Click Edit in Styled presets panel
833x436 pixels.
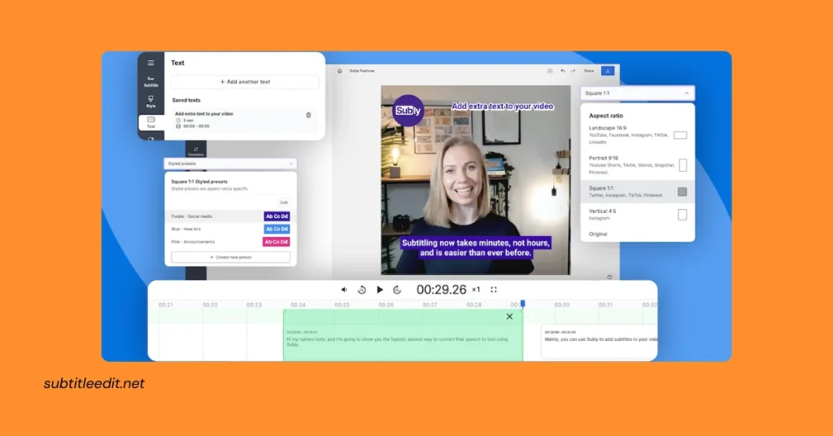coord(284,203)
